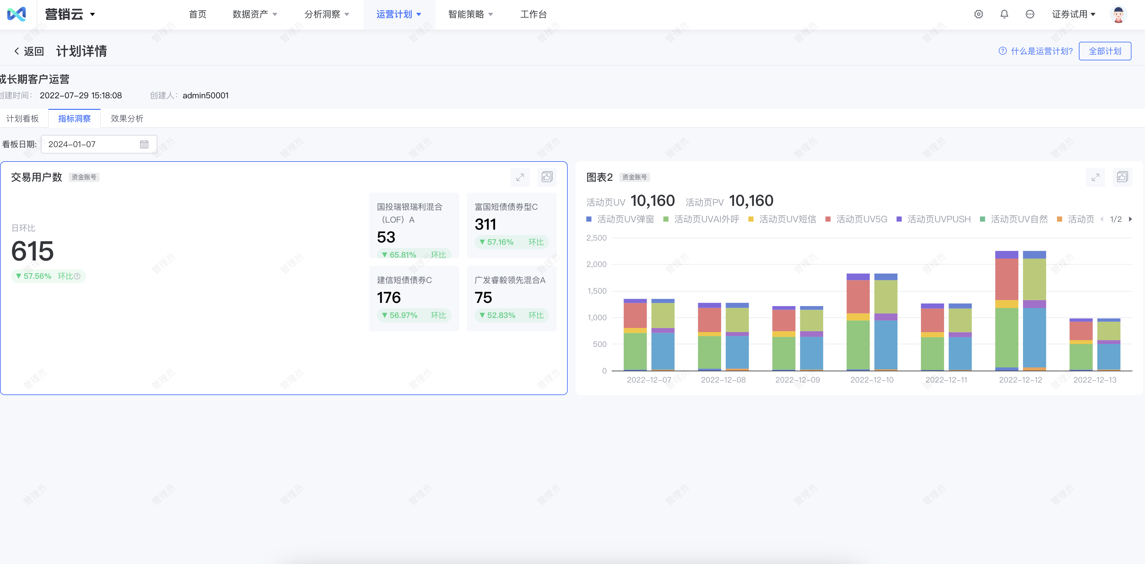This screenshot has width=1145, height=564.
Task: Click the 返回 link
Action: click(34, 51)
